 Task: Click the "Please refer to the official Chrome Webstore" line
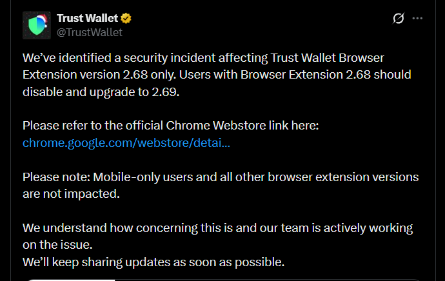point(170,126)
